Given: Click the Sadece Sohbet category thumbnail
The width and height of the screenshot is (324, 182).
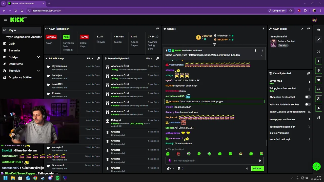Looking at the screenshot, I should (273, 43).
